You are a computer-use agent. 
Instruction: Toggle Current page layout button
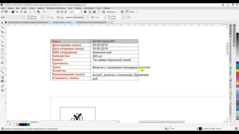pos(62,17)
